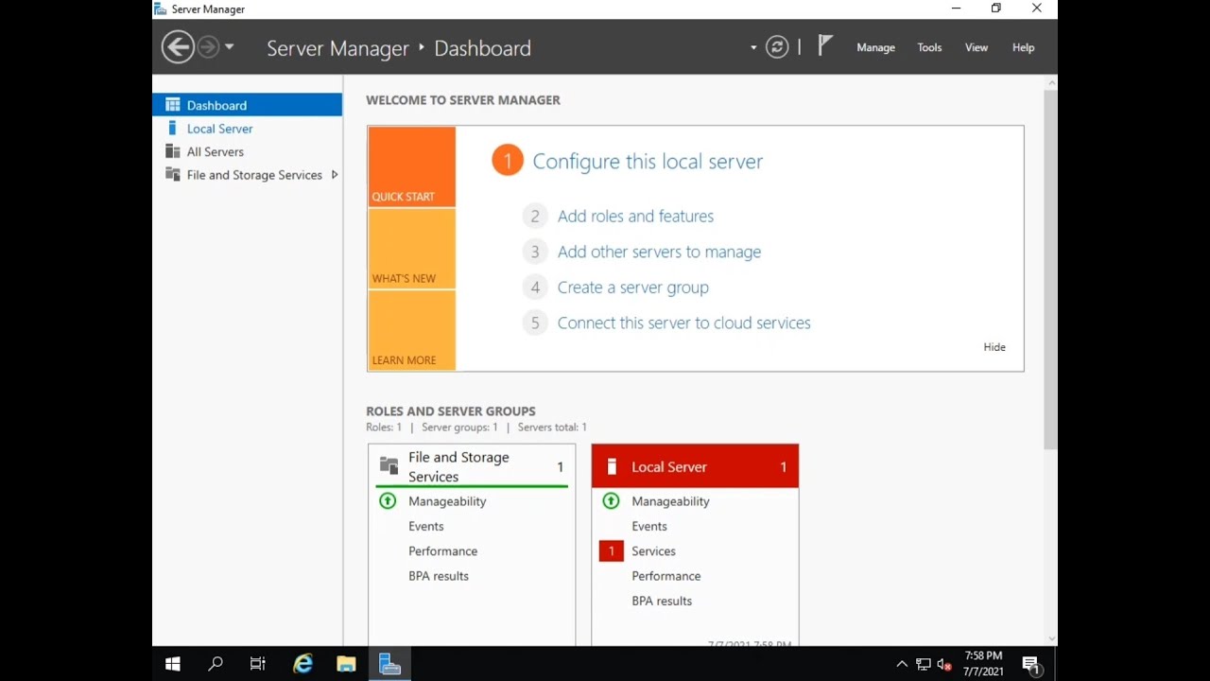Screen dimensions: 1210x681
Task: Hide the welcome tile
Action: click(994, 347)
